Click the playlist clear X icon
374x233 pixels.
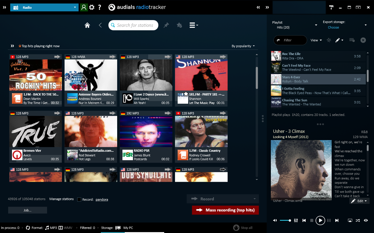point(363,40)
